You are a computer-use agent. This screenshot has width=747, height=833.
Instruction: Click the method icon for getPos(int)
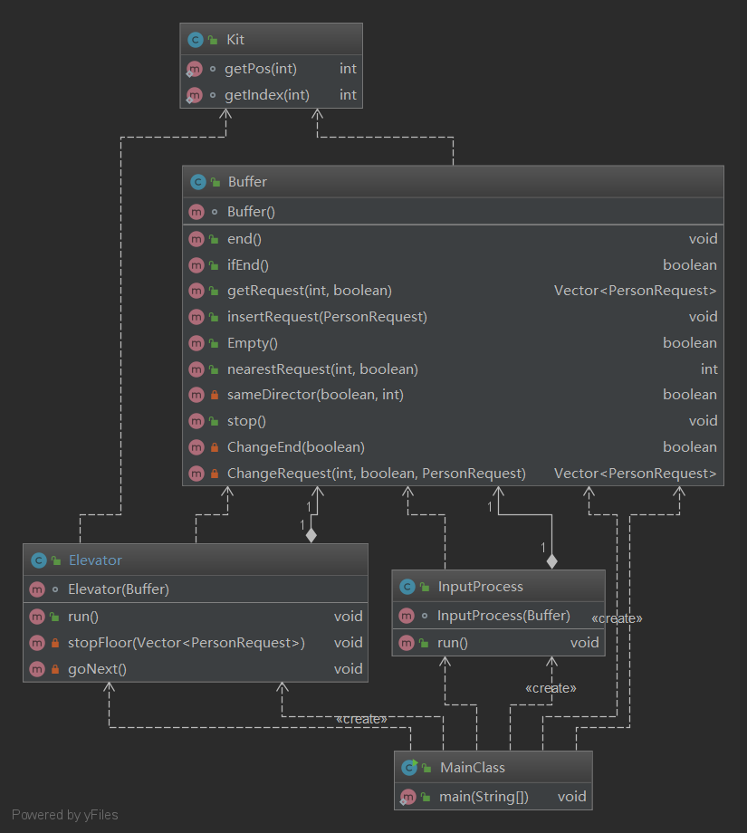click(195, 69)
